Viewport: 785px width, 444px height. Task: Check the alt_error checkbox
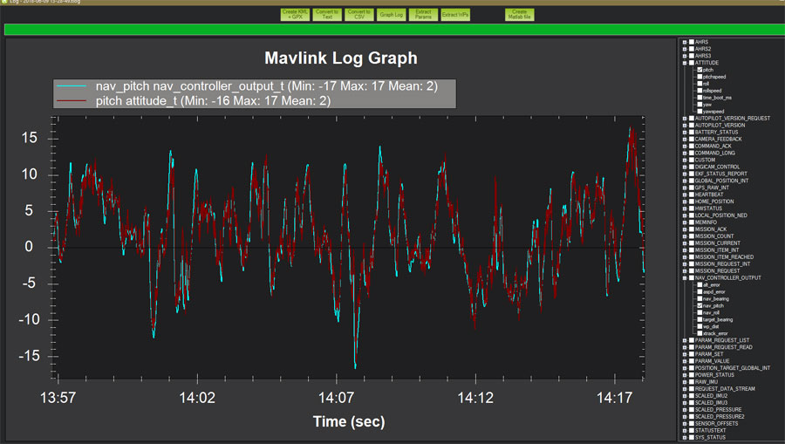[700, 285]
